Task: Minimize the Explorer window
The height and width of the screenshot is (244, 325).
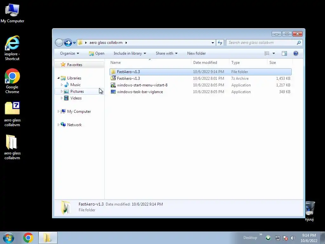Action: [x=276, y=34]
